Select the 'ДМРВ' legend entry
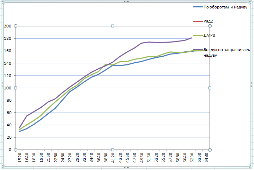Image resolution: width=254 pixels, height=170 pixels. coord(210,35)
